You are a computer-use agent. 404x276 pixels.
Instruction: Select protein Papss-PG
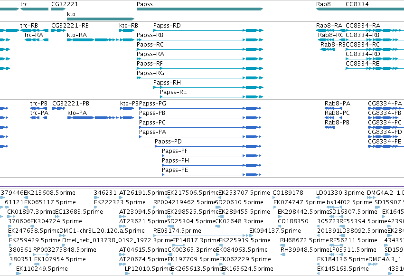200,108
